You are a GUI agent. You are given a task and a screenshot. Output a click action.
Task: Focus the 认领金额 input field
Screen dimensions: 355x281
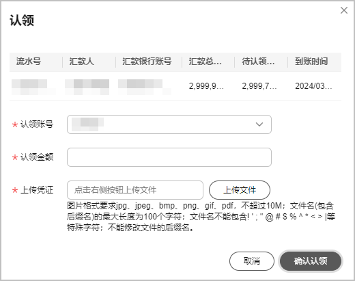coord(169,157)
